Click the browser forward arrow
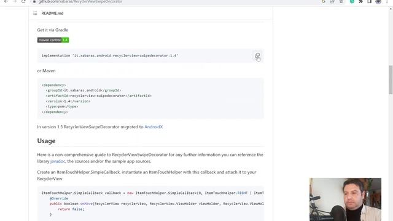Screen dimensions: 393x221 click(15, 1)
